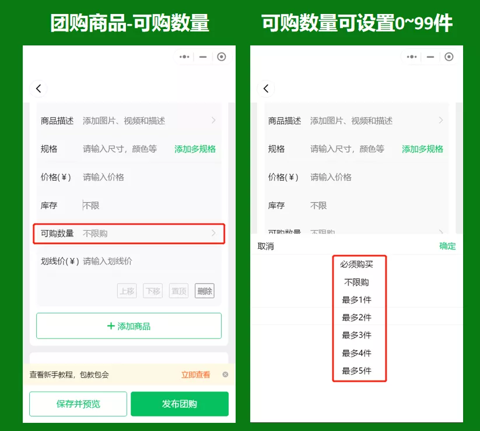Click 请输入价格 field in left panel
The width and height of the screenshot is (480, 431).
103,177
